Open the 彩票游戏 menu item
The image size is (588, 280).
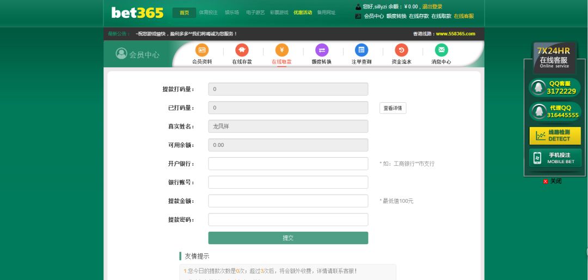pos(279,13)
